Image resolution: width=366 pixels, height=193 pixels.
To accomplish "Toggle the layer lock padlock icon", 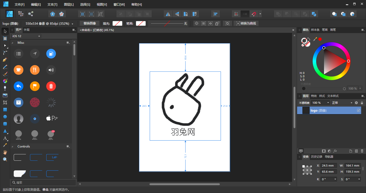I will [362, 103].
